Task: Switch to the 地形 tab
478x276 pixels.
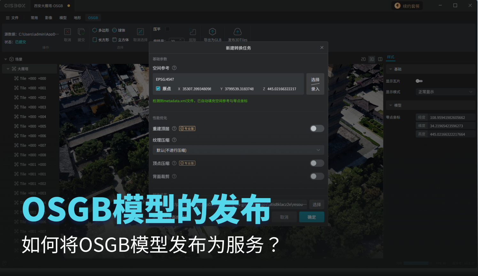Action: [77, 18]
